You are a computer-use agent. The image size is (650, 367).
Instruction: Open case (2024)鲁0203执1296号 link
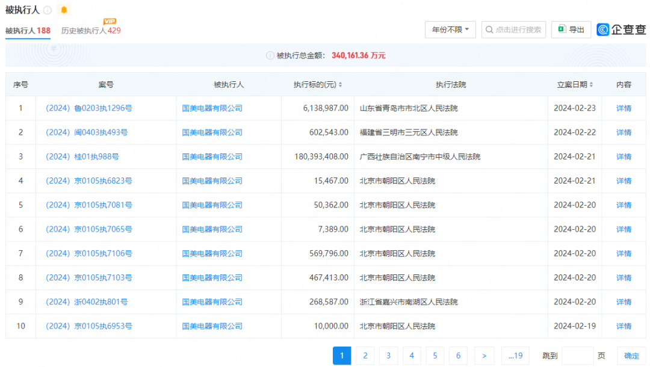pos(89,108)
